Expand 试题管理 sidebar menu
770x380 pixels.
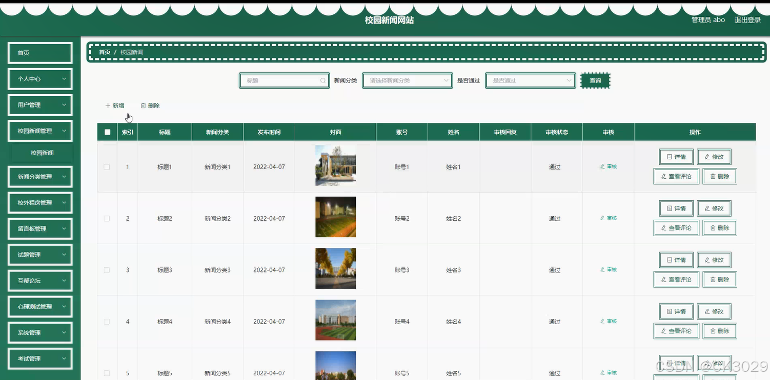tap(40, 255)
